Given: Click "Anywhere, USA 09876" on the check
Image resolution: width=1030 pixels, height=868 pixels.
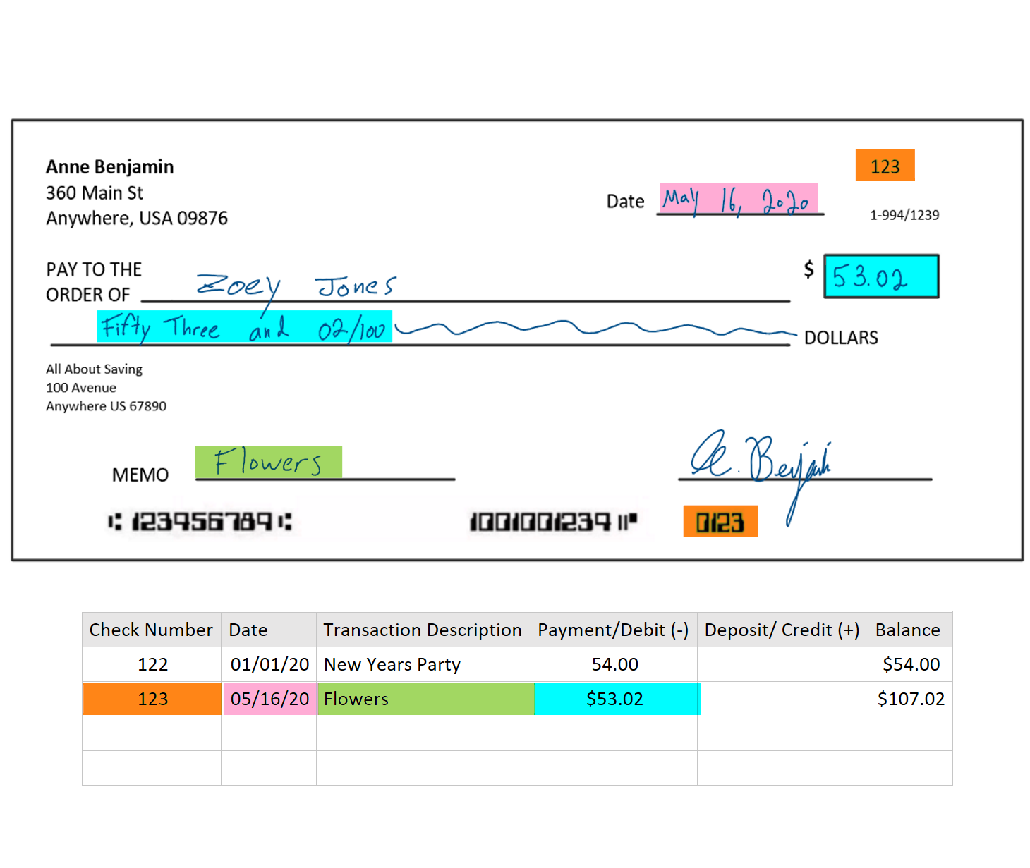Looking at the screenshot, I should pyautogui.click(x=137, y=219).
